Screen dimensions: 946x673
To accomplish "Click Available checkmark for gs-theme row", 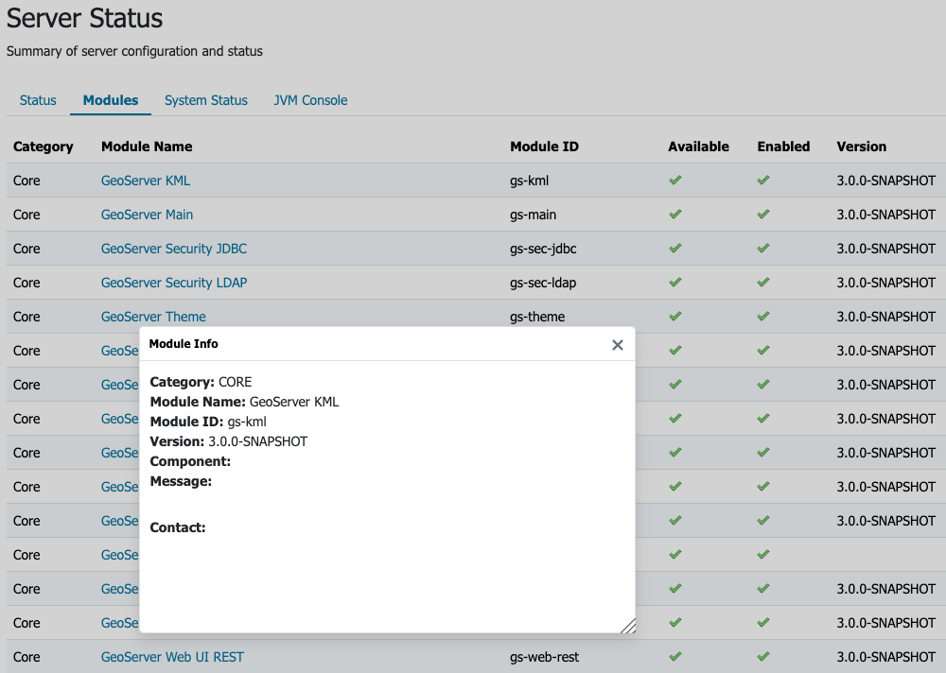I will 675,316.
